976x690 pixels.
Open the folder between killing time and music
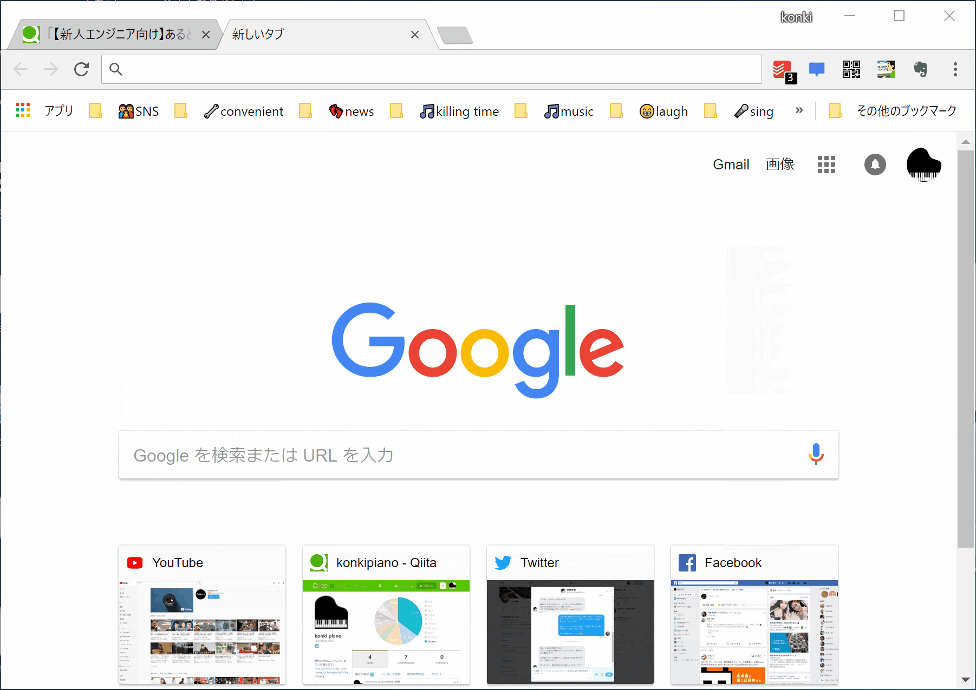521,111
